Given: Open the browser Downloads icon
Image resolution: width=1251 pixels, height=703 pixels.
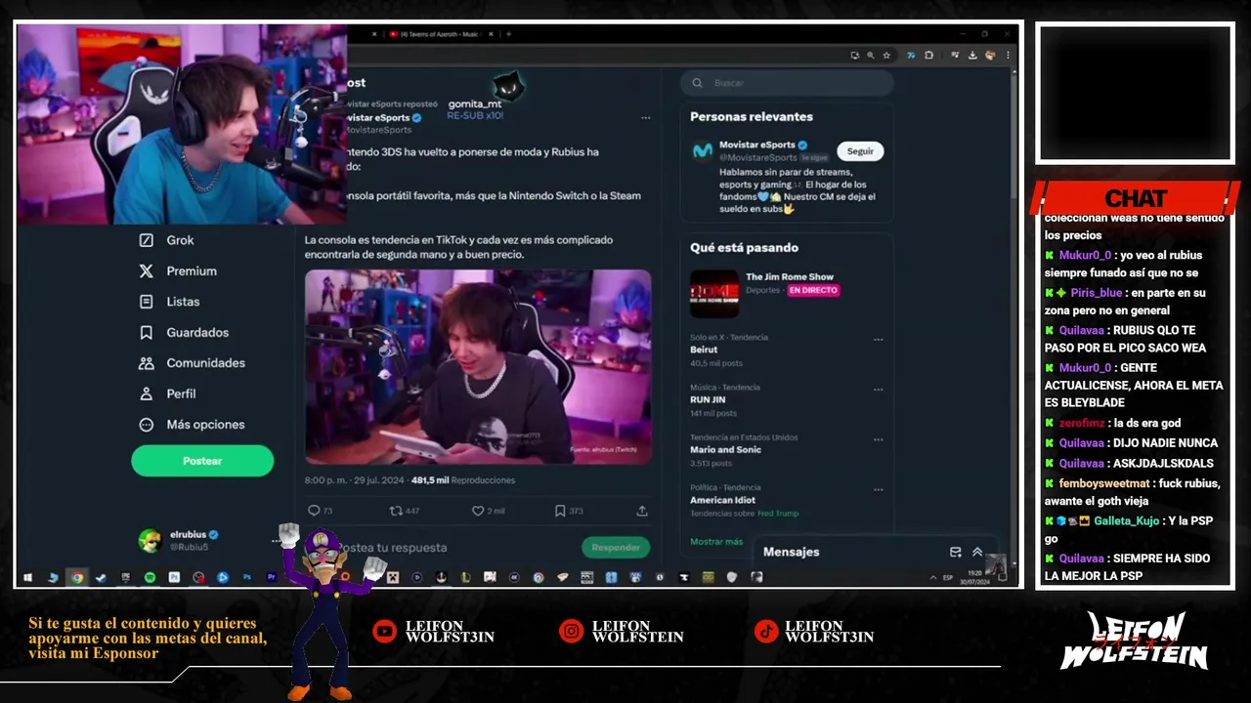Looking at the screenshot, I should click(x=972, y=56).
